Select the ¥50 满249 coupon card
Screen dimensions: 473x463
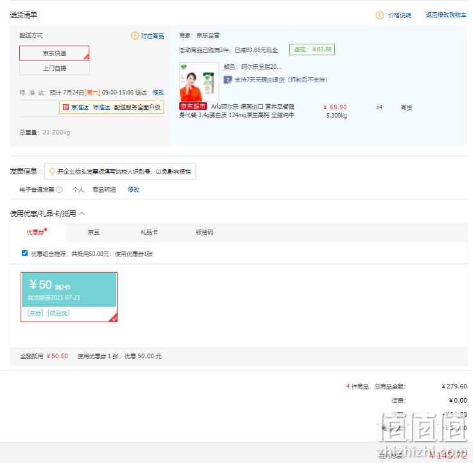click(x=69, y=297)
